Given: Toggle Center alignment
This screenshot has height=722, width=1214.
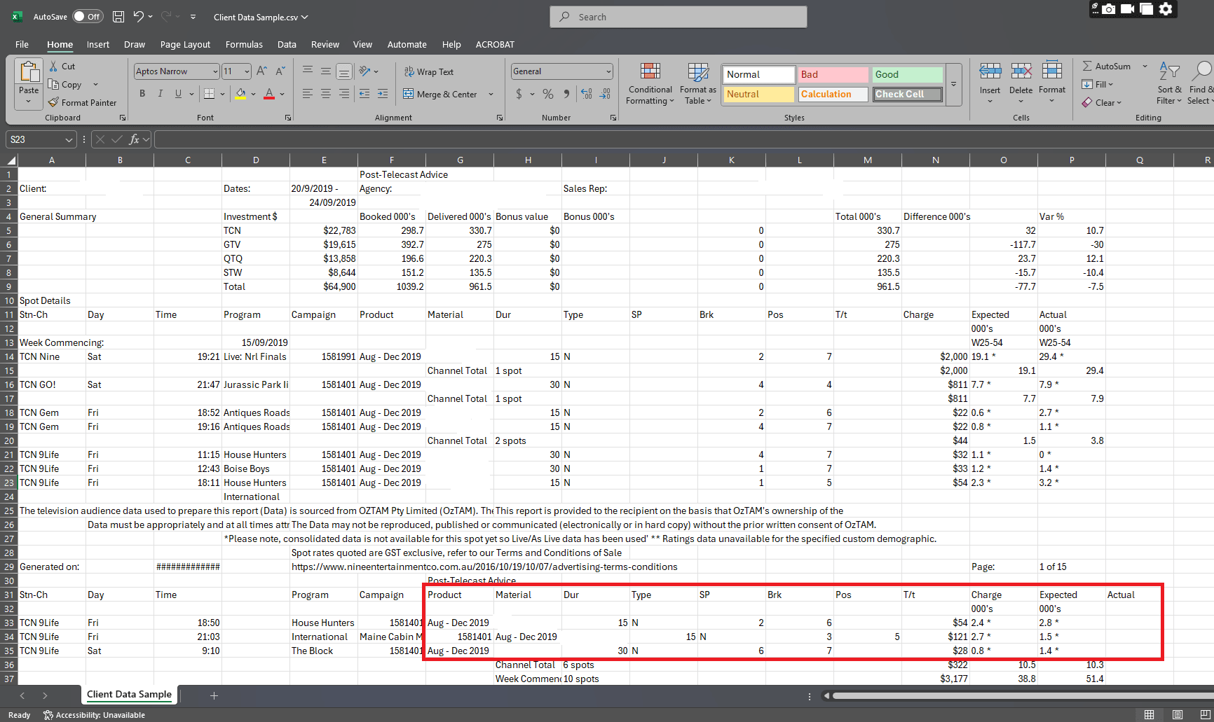Looking at the screenshot, I should (x=326, y=93).
